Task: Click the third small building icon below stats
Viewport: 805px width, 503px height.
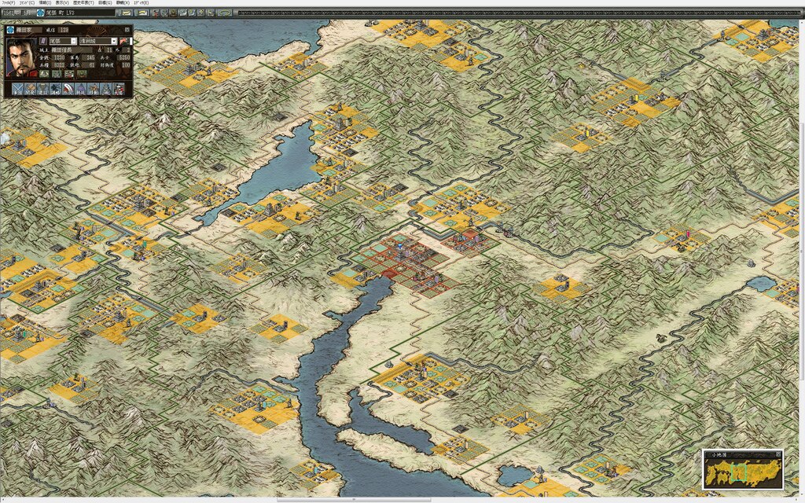Action: (x=69, y=74)
